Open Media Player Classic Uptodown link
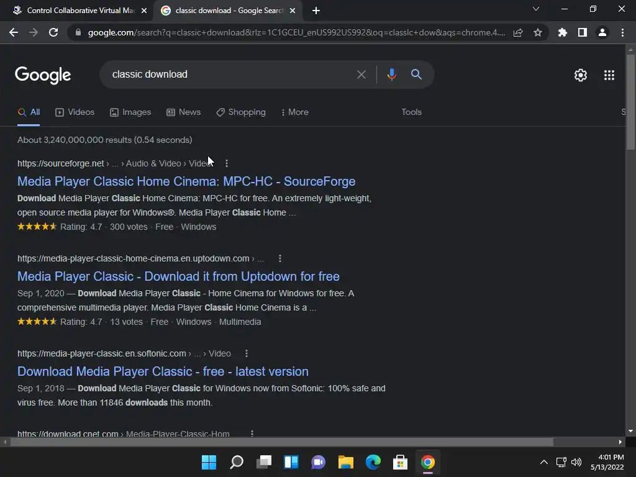Screen dimensions: 636x477 click(x=178, y=276)
